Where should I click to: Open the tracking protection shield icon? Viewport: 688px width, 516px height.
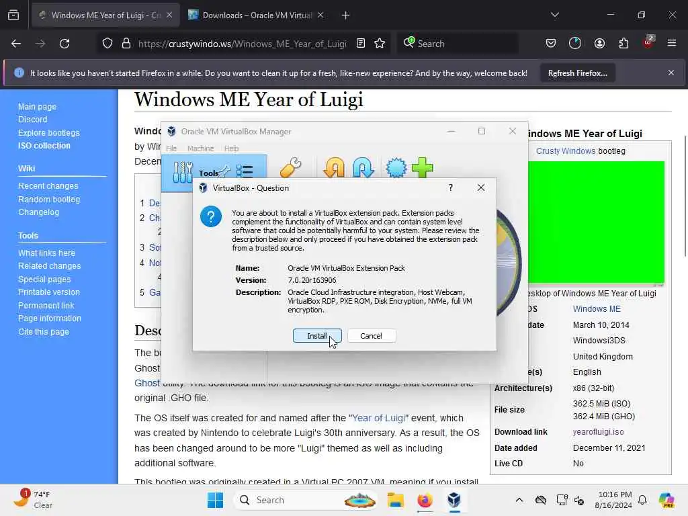point(107,44)
